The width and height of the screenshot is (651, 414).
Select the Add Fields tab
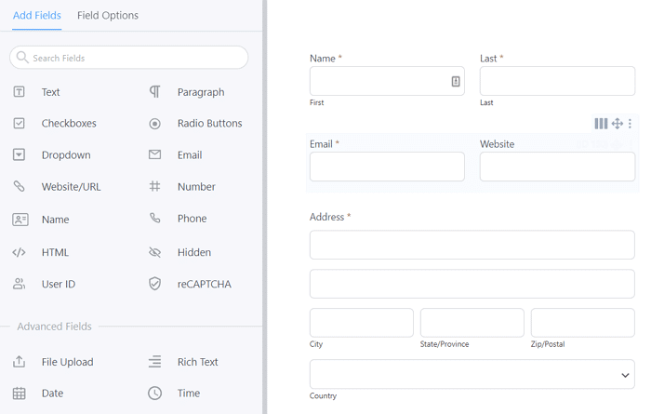(36, 16)
